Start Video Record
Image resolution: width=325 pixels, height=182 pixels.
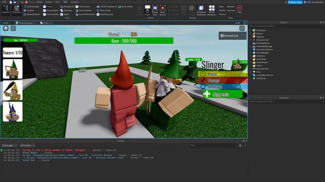tap(162, 10)
